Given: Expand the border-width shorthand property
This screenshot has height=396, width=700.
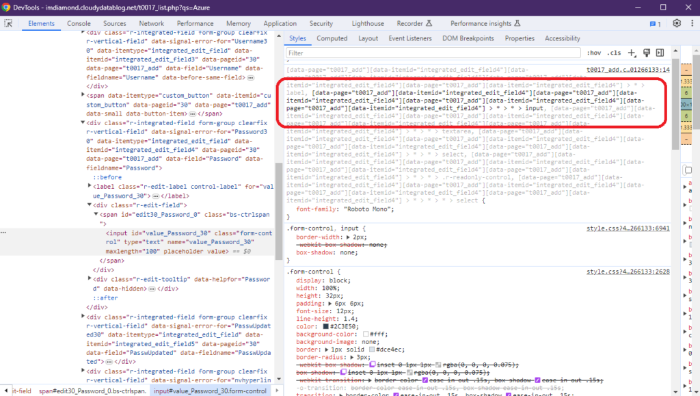Looking at the screenshot, I should 348,237.
